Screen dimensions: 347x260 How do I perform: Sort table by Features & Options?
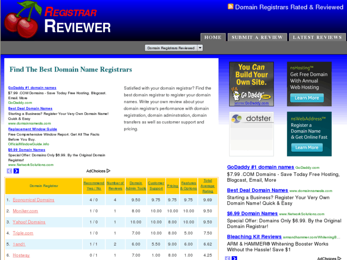pos(189,186)
